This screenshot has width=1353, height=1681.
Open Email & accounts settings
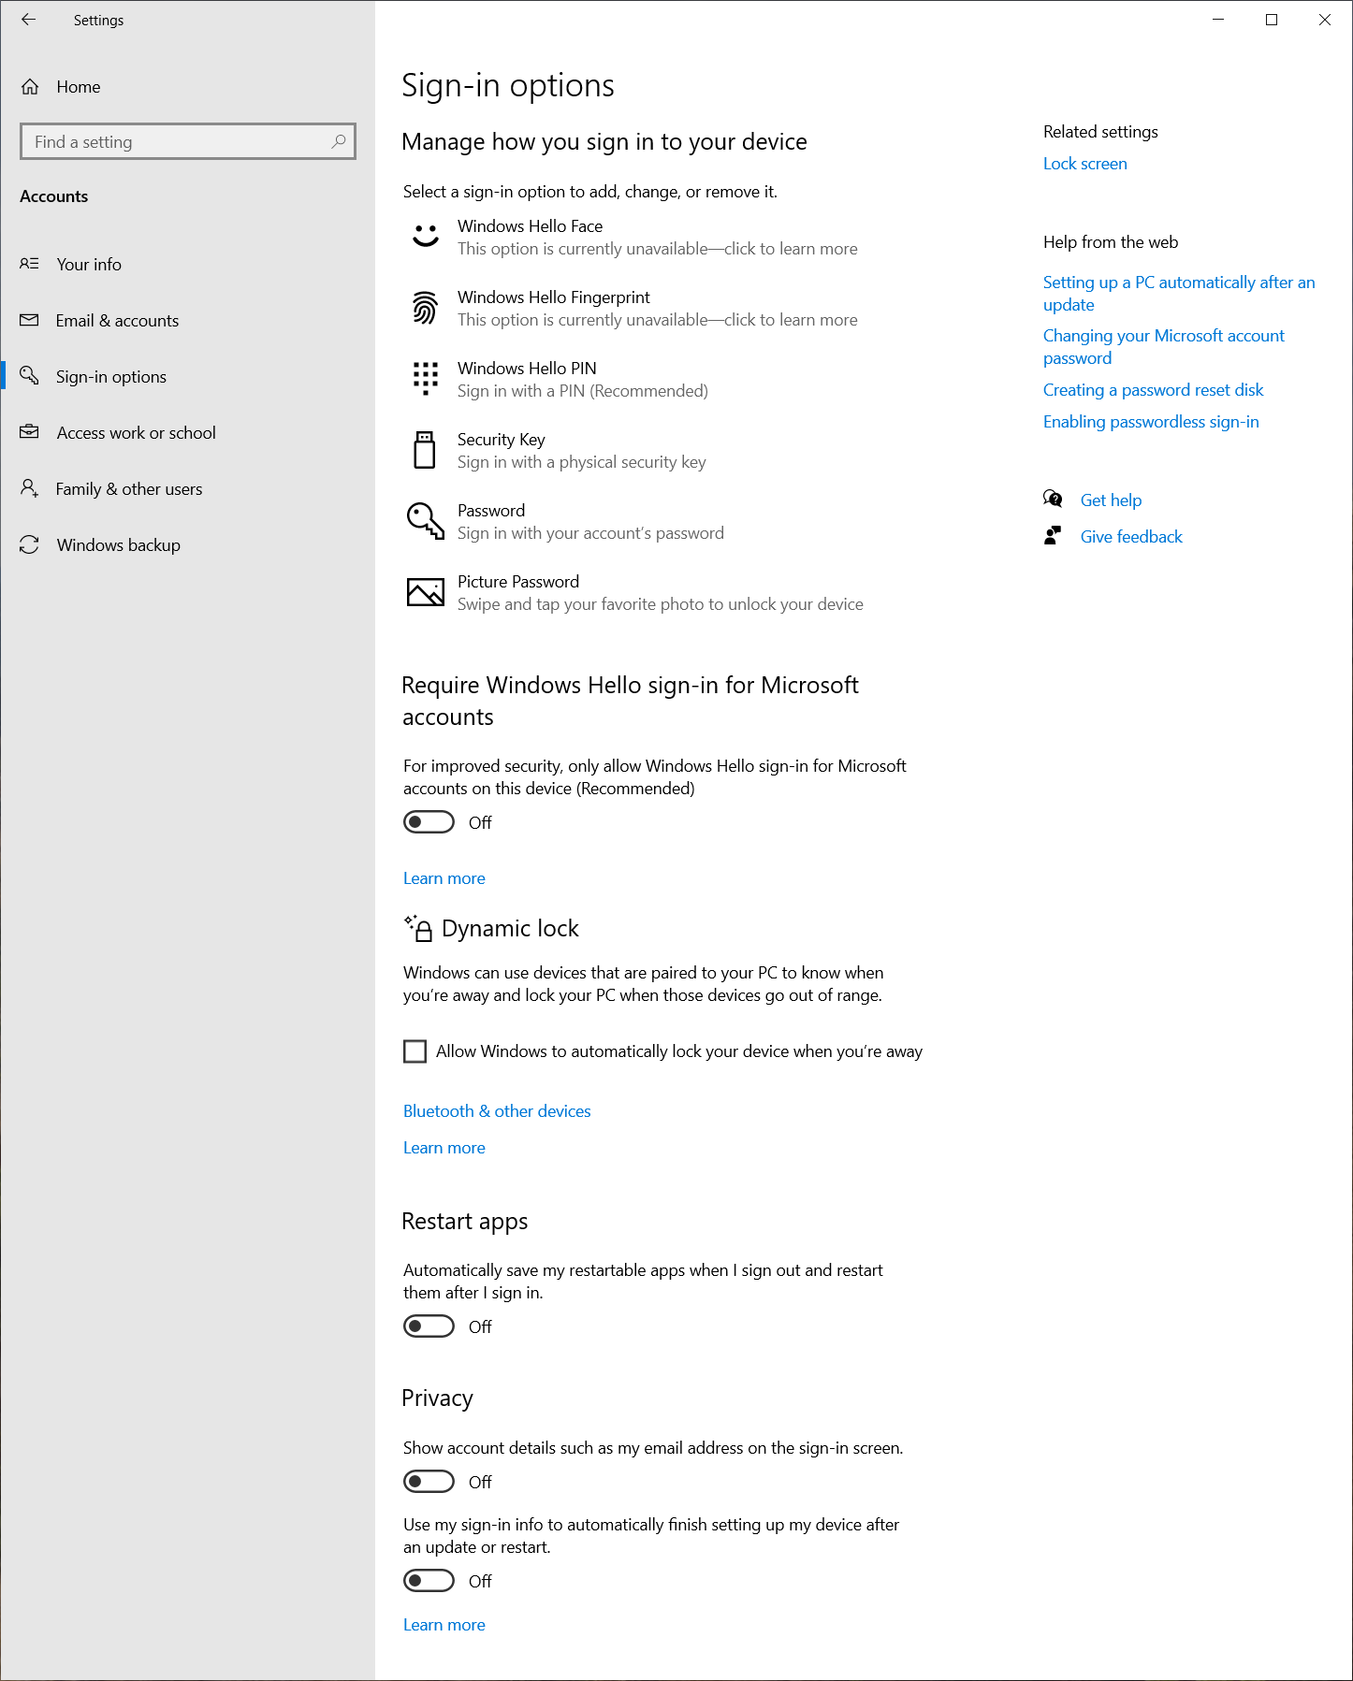pyautogui.click(x=117, y=320)
